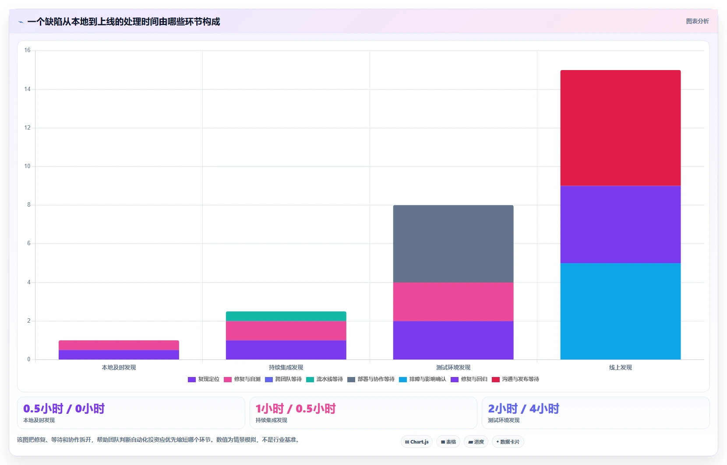This screenshot has height=465, width=727.
Task: Click the description text starting 该图把修复
Action: point(159,440)
